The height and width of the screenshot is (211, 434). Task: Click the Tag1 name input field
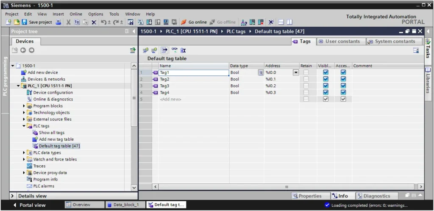point(194,72)
